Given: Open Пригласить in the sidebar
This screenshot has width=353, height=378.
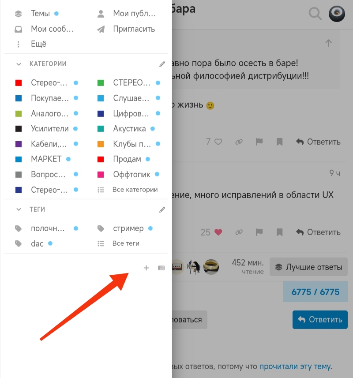Looking at the screenshot, I should (x=134, y=29).
